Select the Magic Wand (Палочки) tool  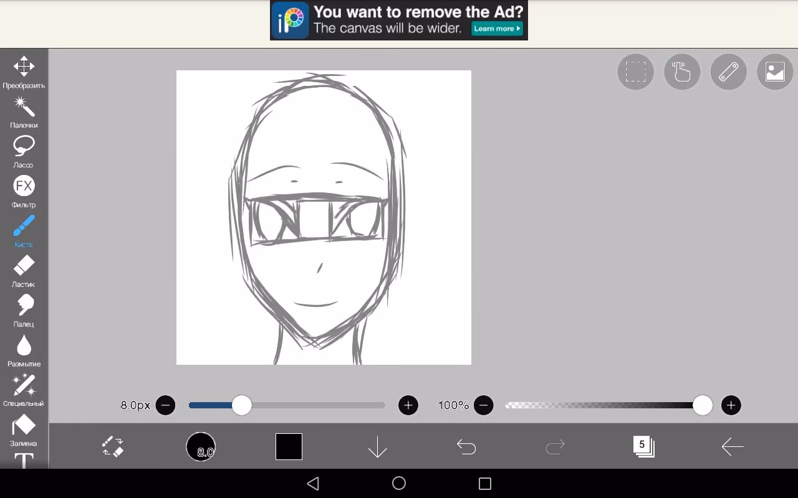24,111
